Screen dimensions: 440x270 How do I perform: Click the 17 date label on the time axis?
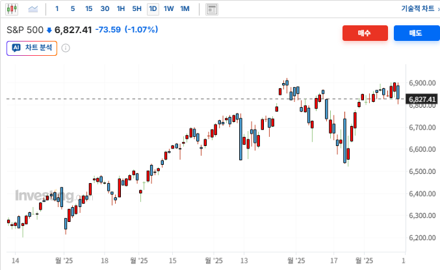[x=333, y=261]
